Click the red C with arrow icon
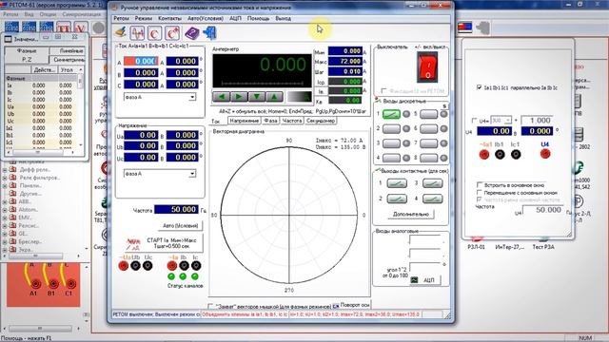 172,33
